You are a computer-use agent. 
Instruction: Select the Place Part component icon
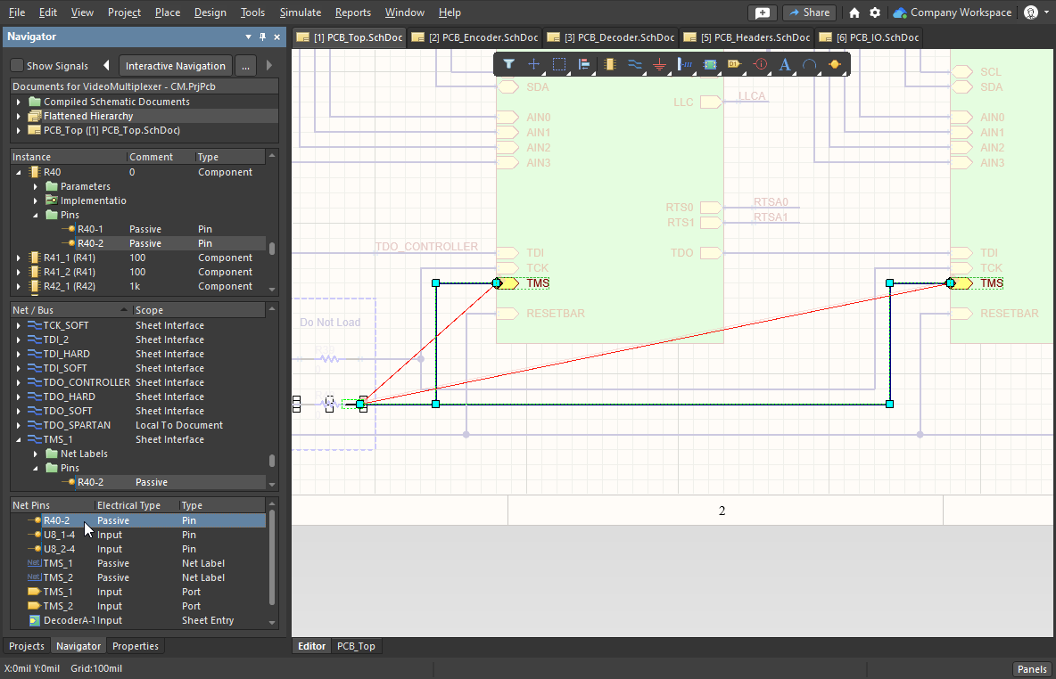(610, 64)
